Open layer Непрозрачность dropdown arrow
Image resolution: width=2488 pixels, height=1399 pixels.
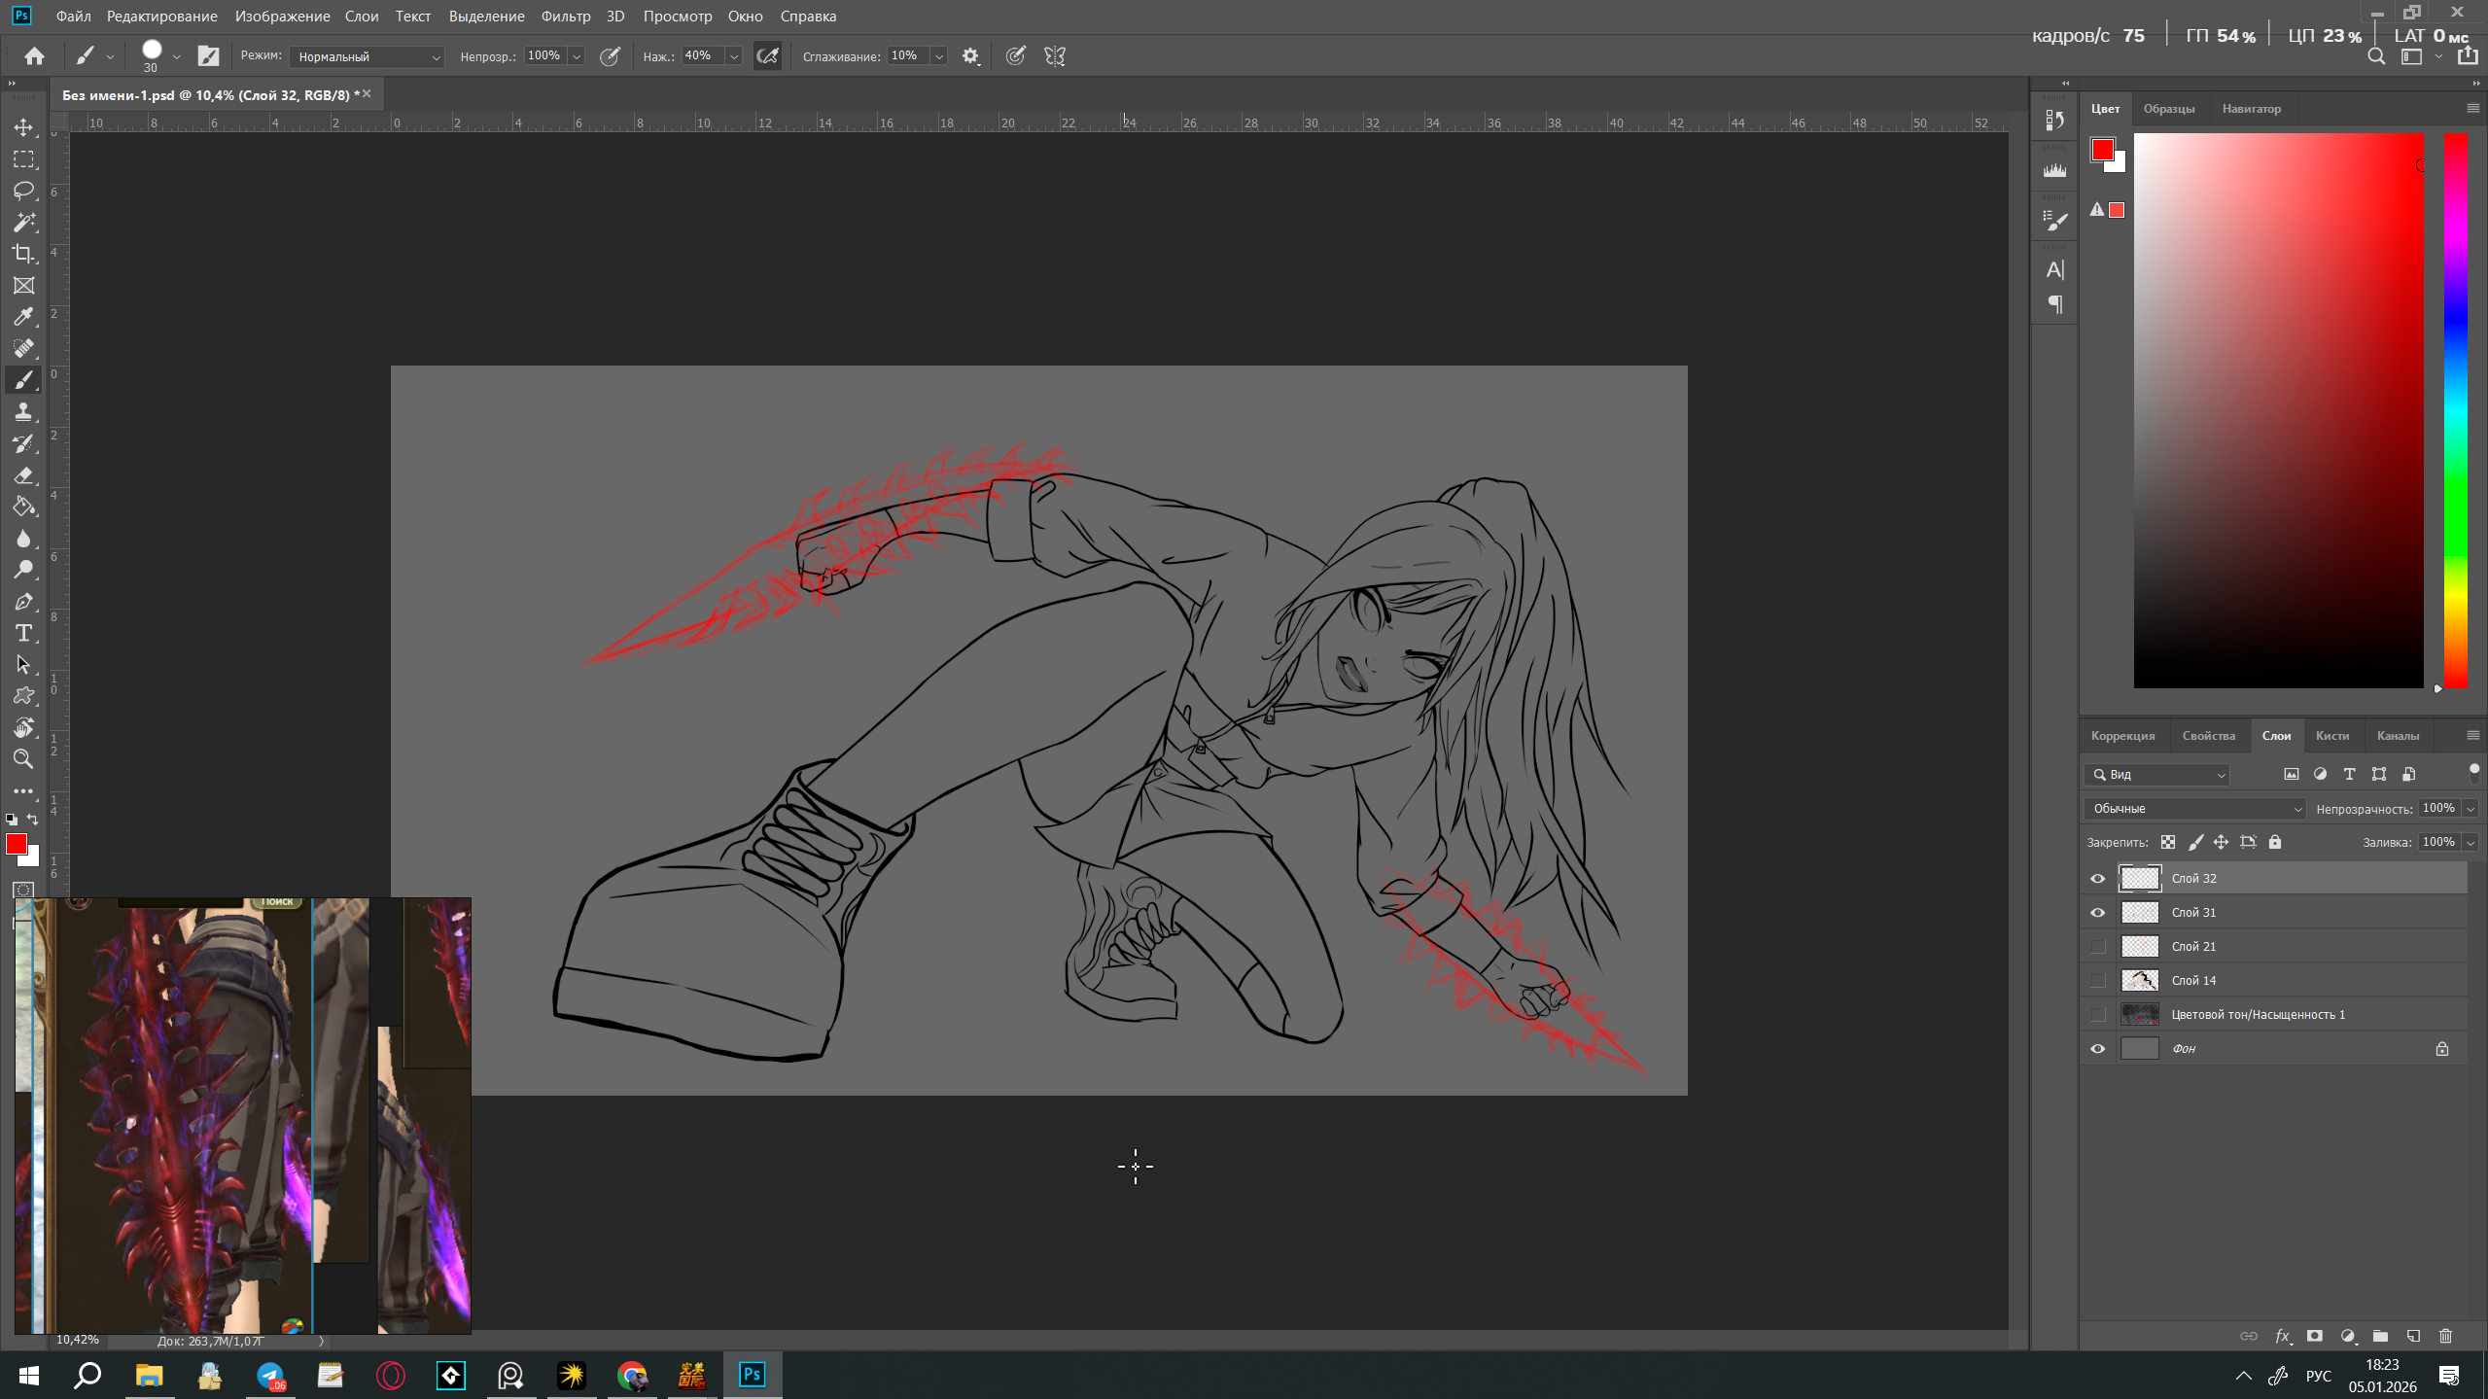[x=2470, y=809]
